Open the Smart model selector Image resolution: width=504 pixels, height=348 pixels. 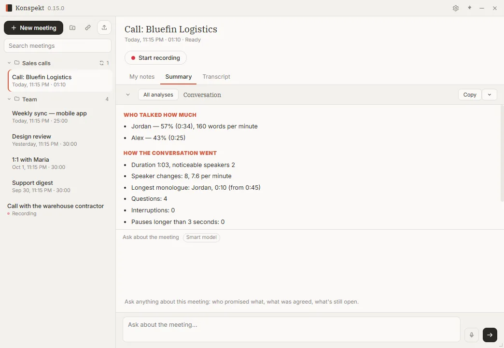pos(201,237)
